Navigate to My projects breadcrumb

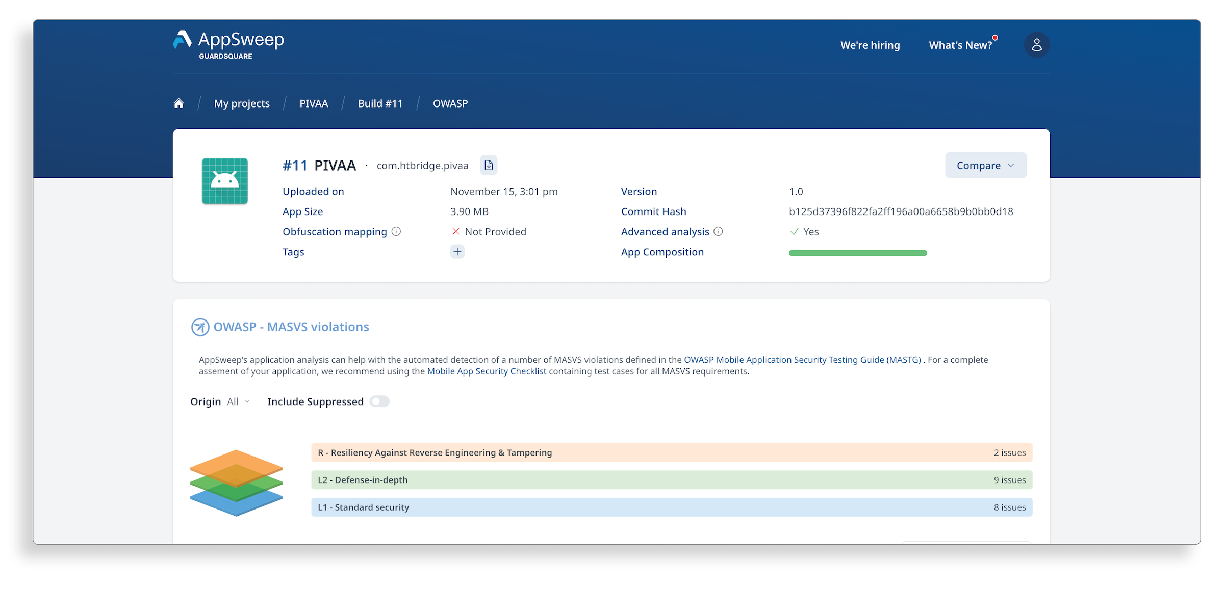242,103
